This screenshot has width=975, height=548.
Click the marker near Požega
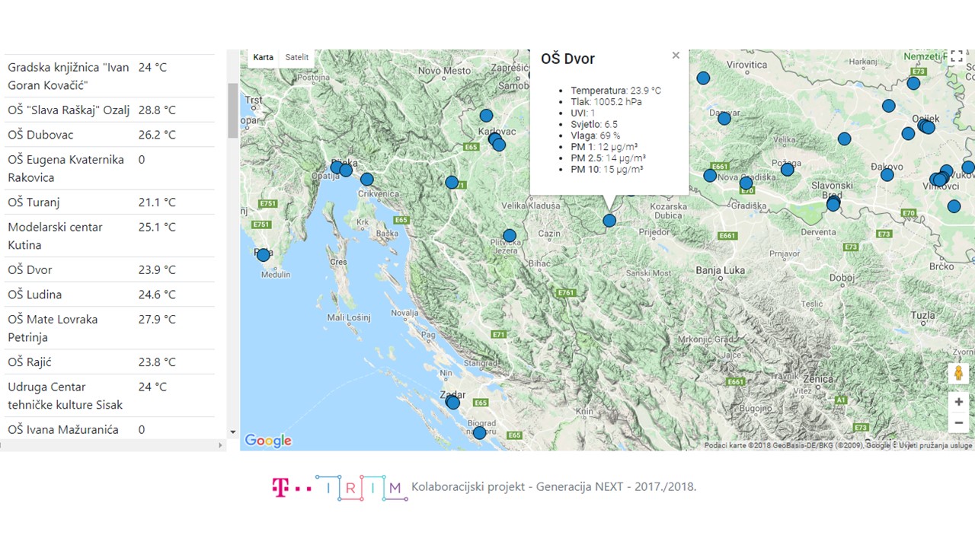(x=788, y=170)
